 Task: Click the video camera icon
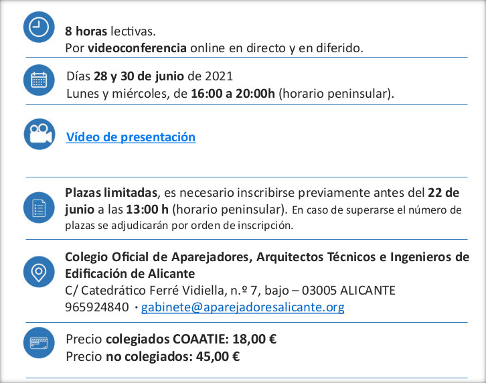tap(39, 134)
